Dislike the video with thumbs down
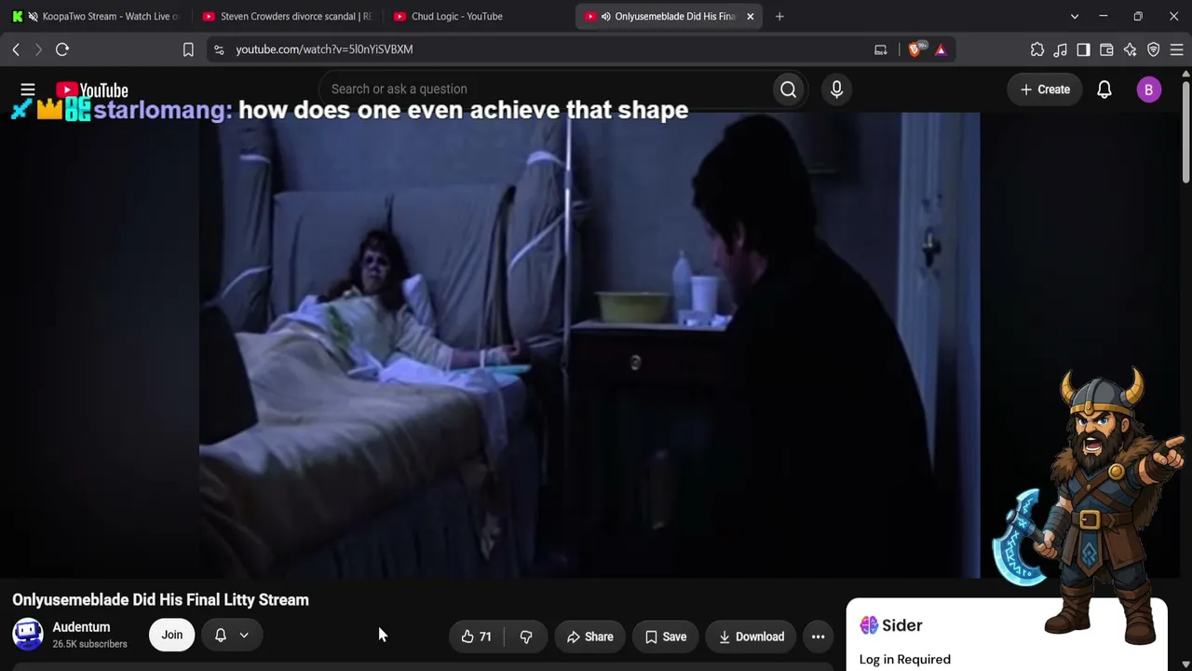 [x=525, y=637]
